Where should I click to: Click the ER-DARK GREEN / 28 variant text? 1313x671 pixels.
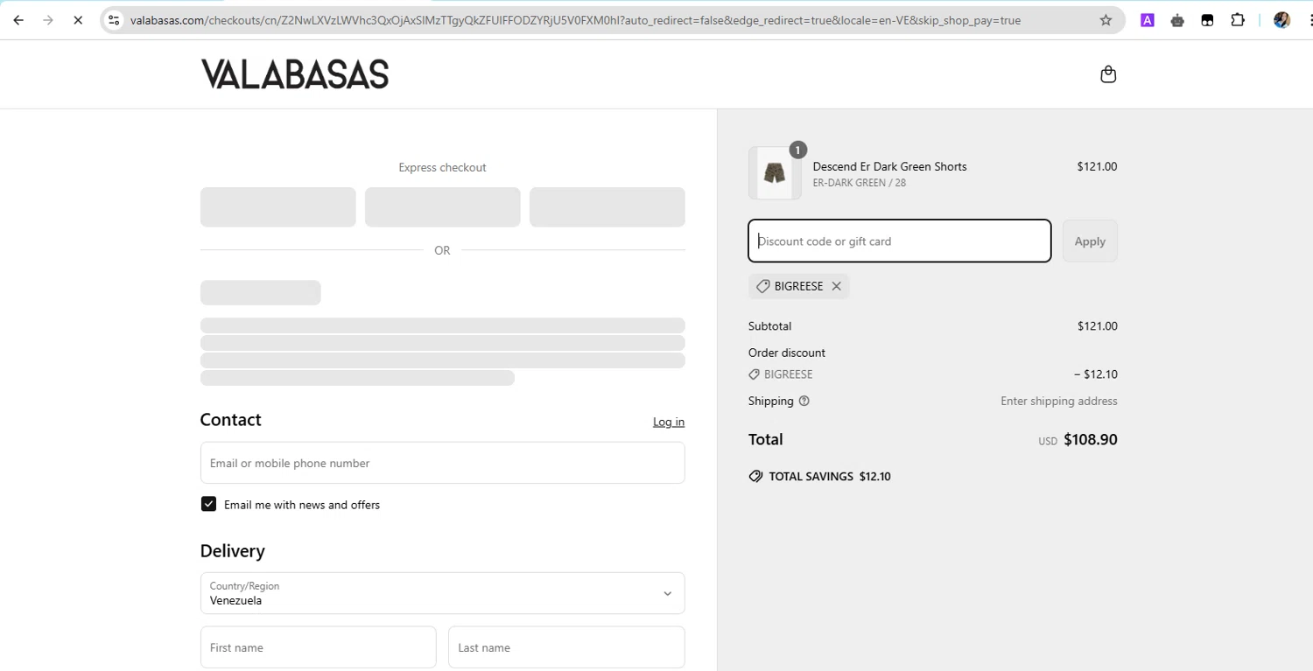[x=860, y=183]
